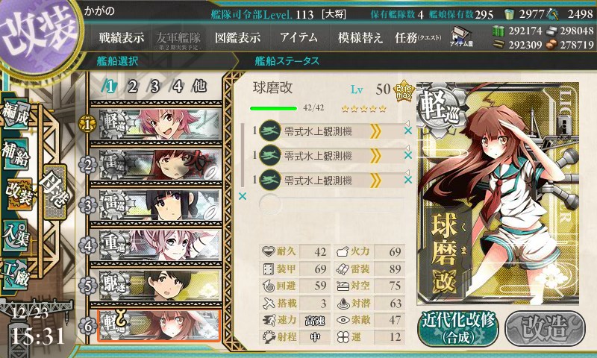Screen dimensions: 597x358
Task: Click the 近代化改修 modernization button
Action: point(458,328)
